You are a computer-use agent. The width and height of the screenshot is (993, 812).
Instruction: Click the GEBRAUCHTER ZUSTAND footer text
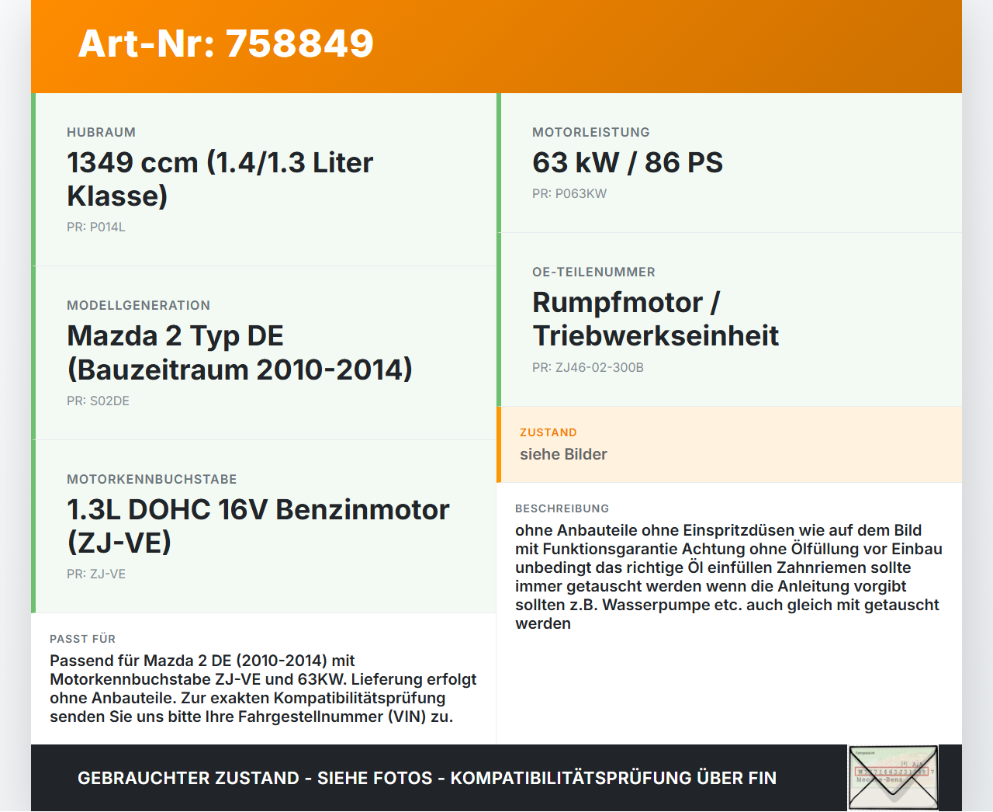427,778
